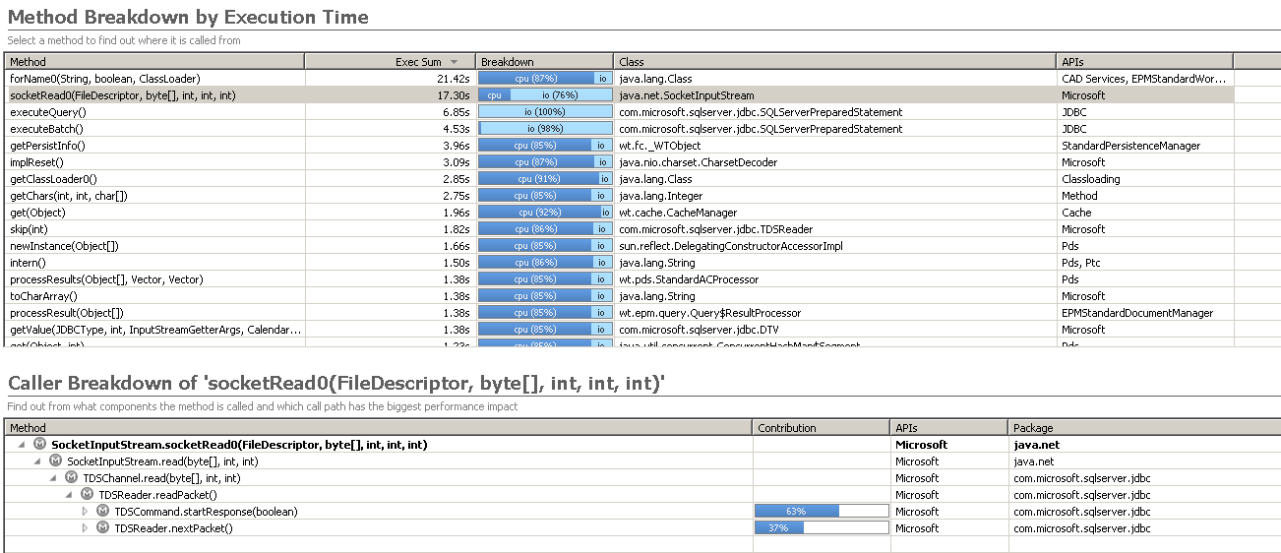1281x553 pixels.
Task: Expand the TDSCommand.startResponse(boolean) node
Action: [x=85, y=512]
